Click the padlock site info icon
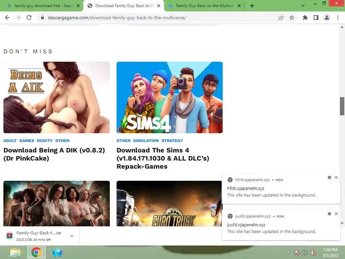The width and height of the screenshot is (345, 259). coord(42,18)
